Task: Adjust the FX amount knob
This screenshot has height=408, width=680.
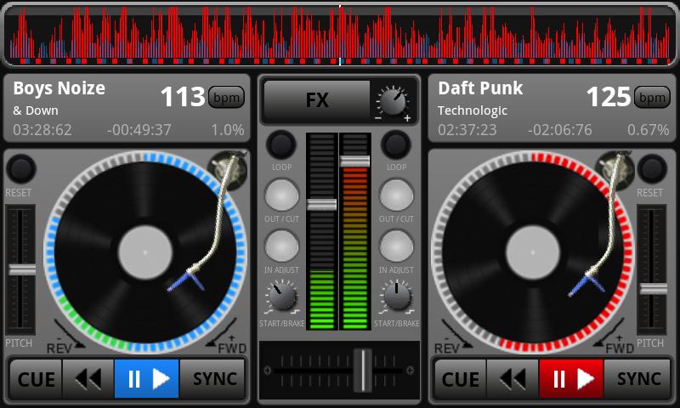Action: (393, 101)
